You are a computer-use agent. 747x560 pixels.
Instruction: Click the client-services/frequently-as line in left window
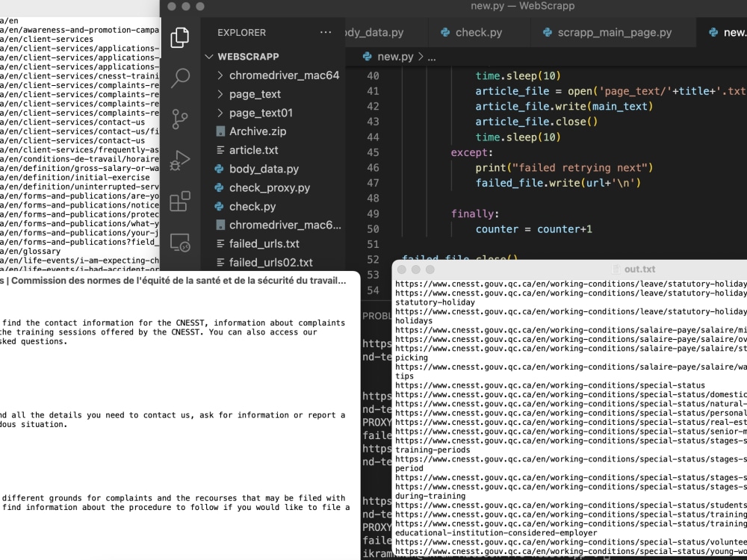(80, 150)
